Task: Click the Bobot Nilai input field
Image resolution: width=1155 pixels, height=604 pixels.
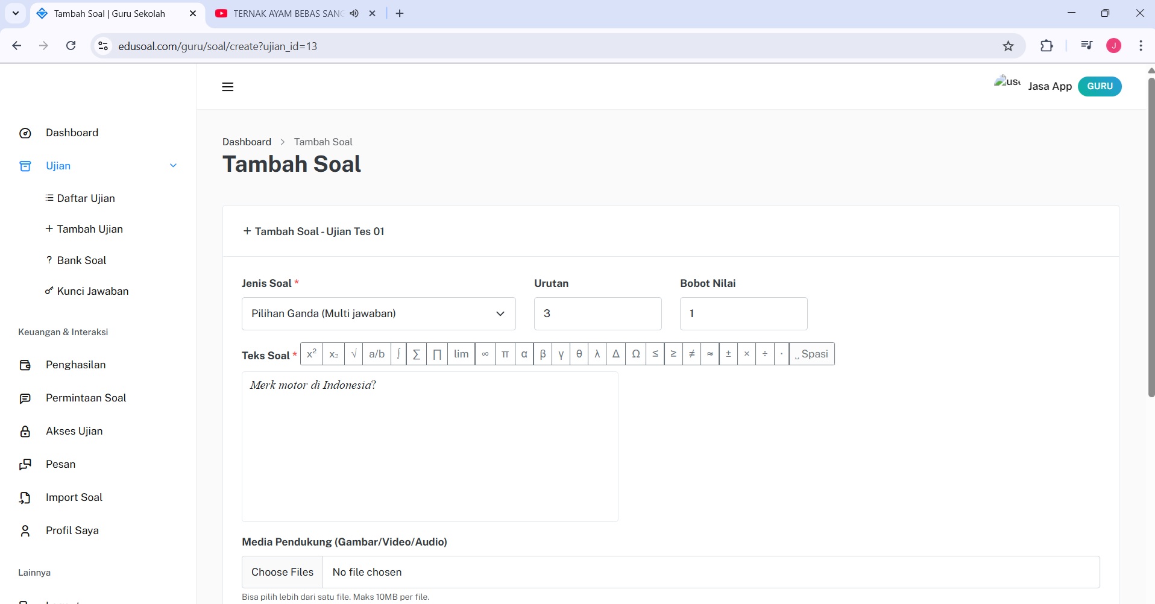Action: coord(743,313)
